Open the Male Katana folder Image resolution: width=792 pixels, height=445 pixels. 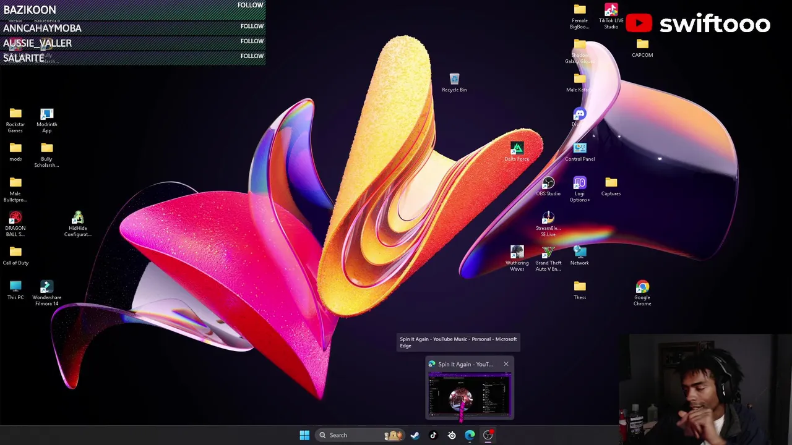[580, 83]
